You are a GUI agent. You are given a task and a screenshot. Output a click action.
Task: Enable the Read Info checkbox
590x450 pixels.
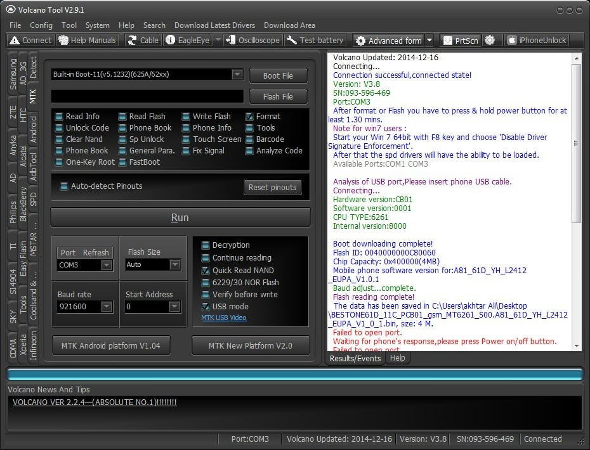tap(59, 117)
